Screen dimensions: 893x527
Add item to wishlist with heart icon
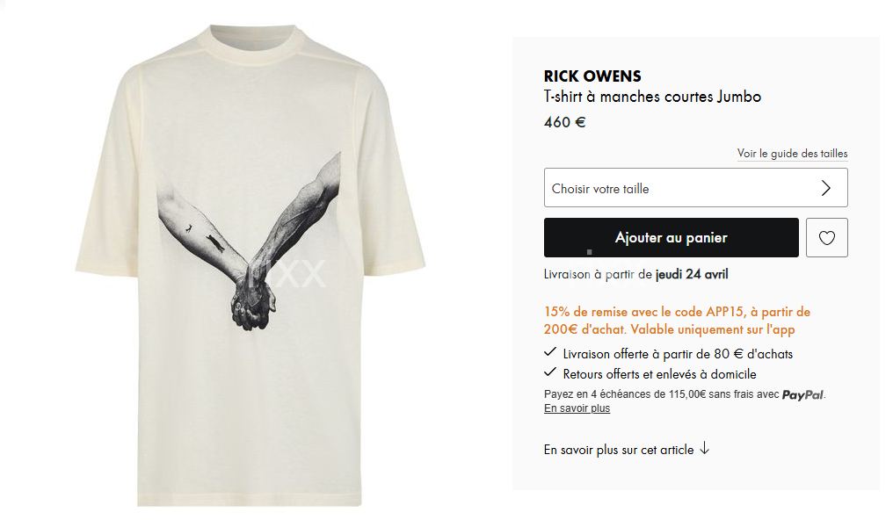point(826,237)
